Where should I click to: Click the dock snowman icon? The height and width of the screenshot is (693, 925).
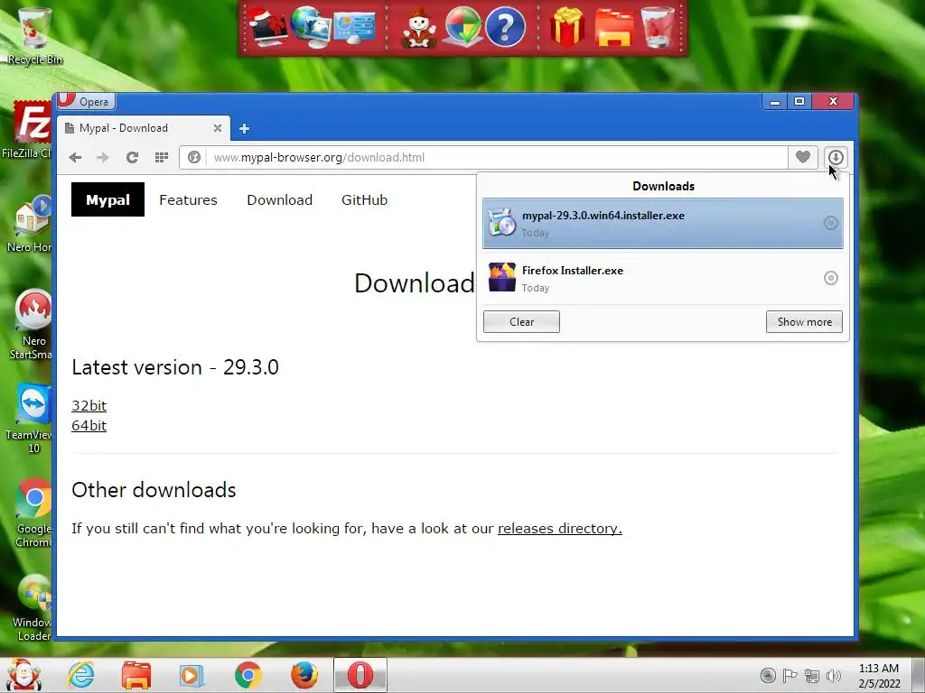coord(419,28)
